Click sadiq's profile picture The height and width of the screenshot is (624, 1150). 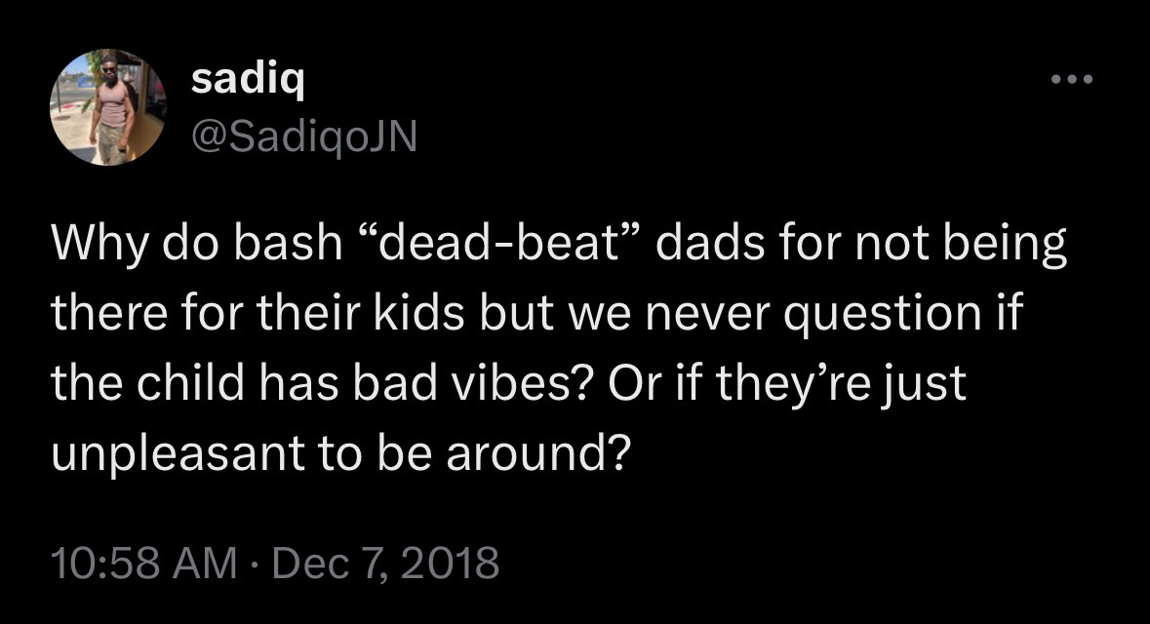pyautogui.click(x=107, y=107)
